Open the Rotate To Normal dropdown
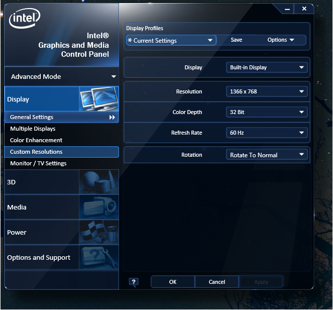This screenshot has height=310, width=333. [x=267, y=155]
